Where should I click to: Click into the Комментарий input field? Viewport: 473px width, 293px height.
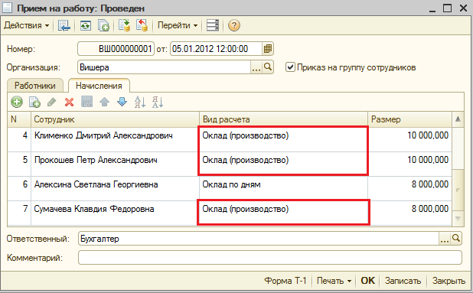pyautogui.click(x=270, y=258)
